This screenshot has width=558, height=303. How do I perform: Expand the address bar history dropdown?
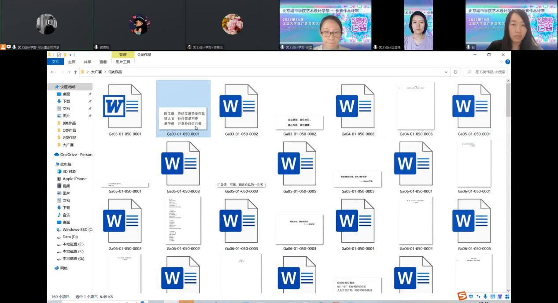[x=446, y=72]
